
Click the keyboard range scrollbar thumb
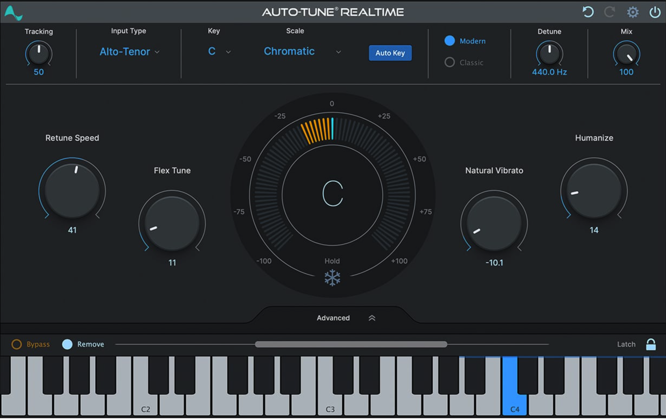point(351,344)
